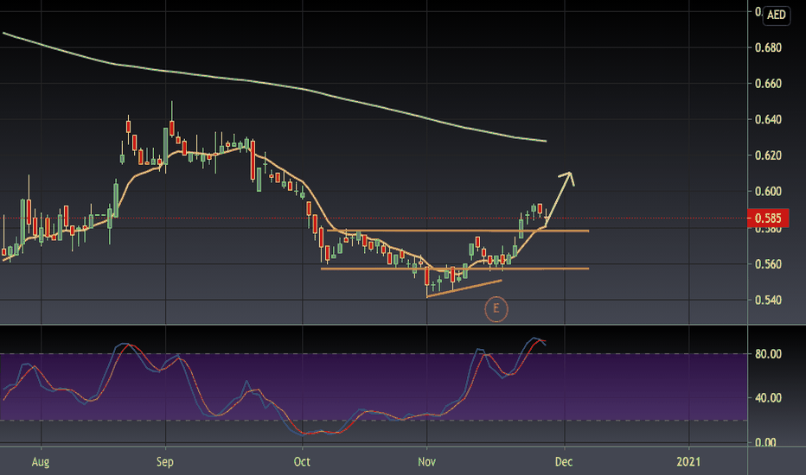Viewport: 806px width, 475px height.
Task: Click the 0.560 price axis label
Action: click(768, 264)
